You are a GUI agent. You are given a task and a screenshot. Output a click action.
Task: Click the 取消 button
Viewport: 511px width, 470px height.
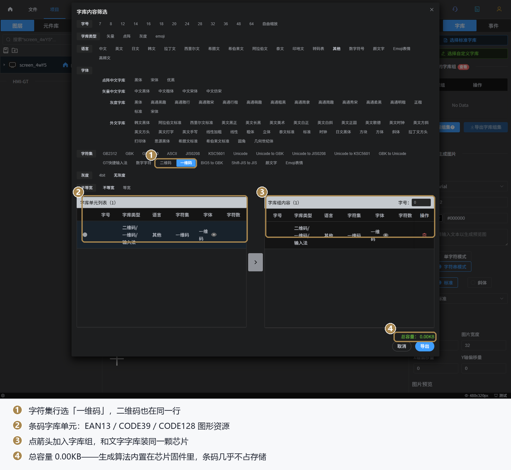pos(402,346)
